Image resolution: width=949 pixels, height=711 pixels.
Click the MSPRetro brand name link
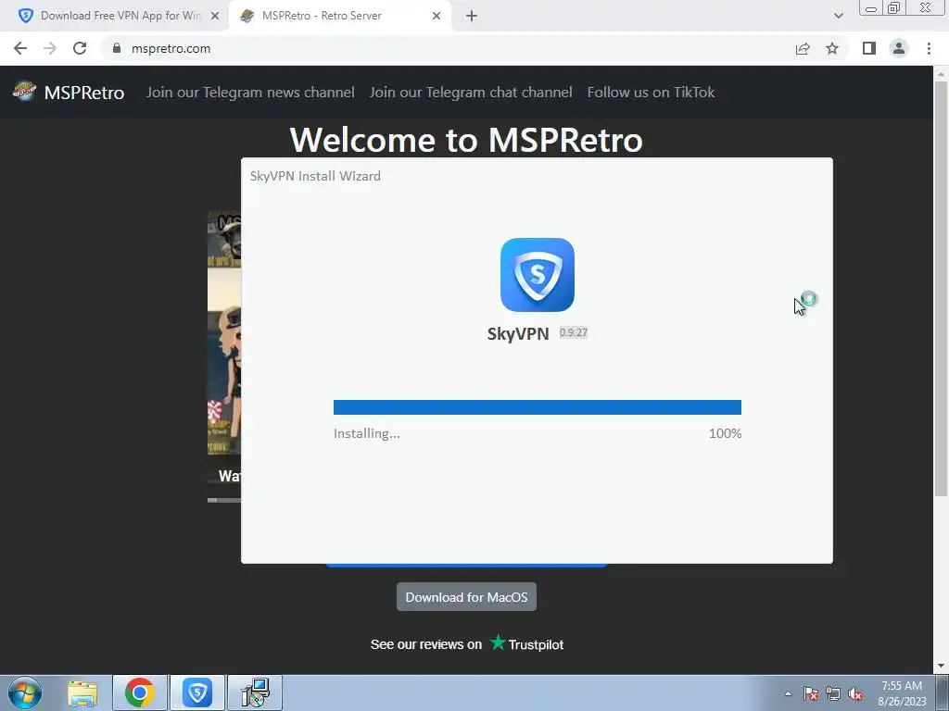[x=84, y=93]
